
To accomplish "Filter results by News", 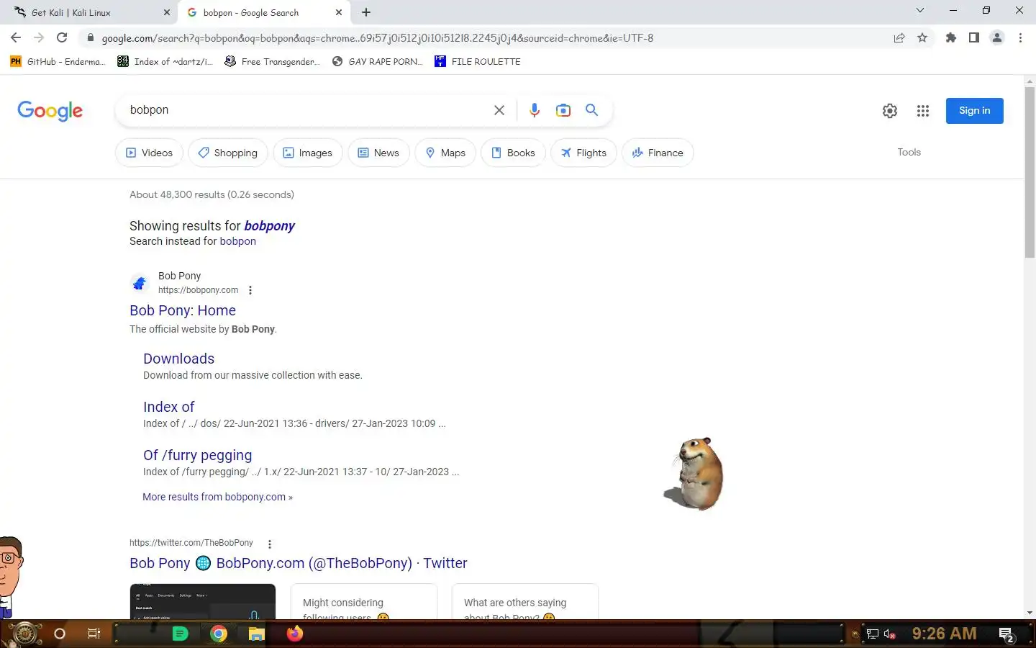I will coord(378,153).
